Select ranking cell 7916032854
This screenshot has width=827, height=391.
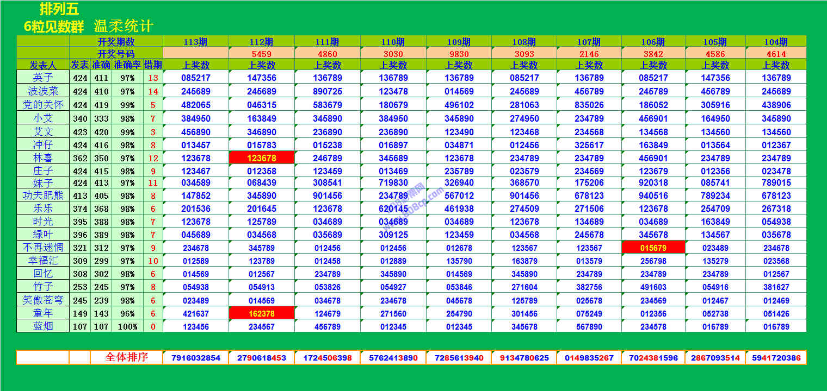195,358
